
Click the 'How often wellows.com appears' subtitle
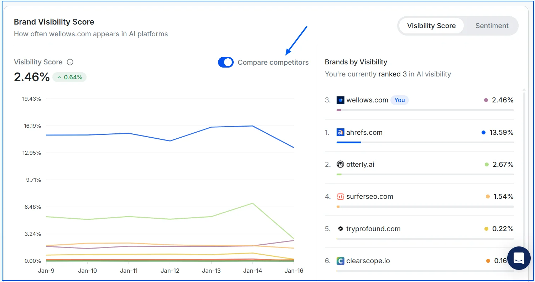click(91, 34)
